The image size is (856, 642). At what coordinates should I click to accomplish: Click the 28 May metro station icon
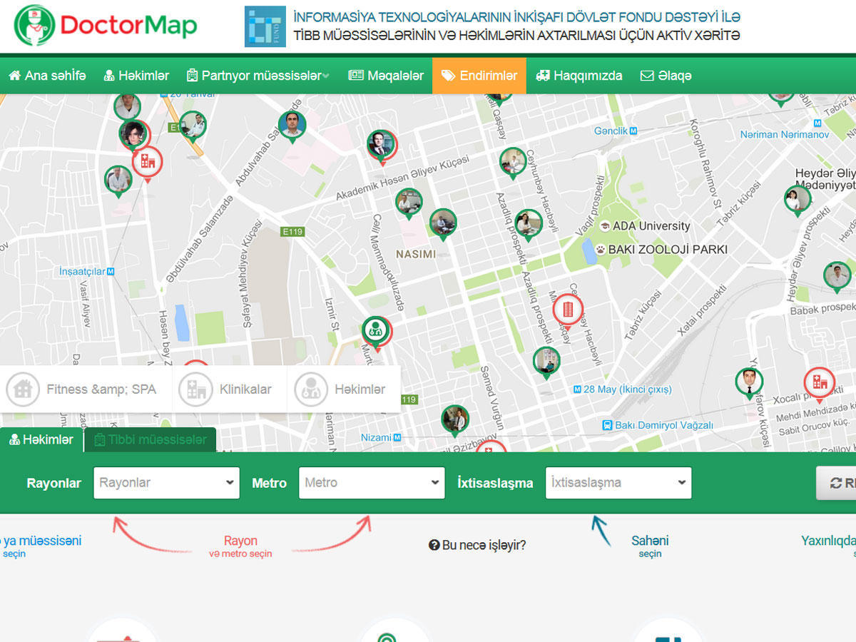[x=578, y=389]
